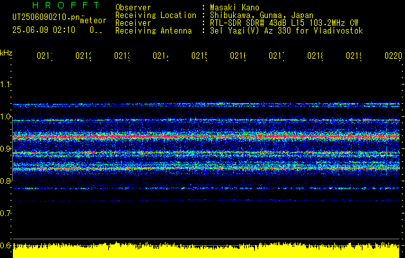The height and width of the screenshot is (258, 405).
Task: Click Shibukawa, Gunma, Japan text
Action: pos(261,15)
